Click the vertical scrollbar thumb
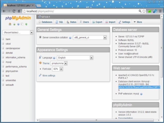Image resolution: width=164 pixels, height=123 pixels. 162,48
